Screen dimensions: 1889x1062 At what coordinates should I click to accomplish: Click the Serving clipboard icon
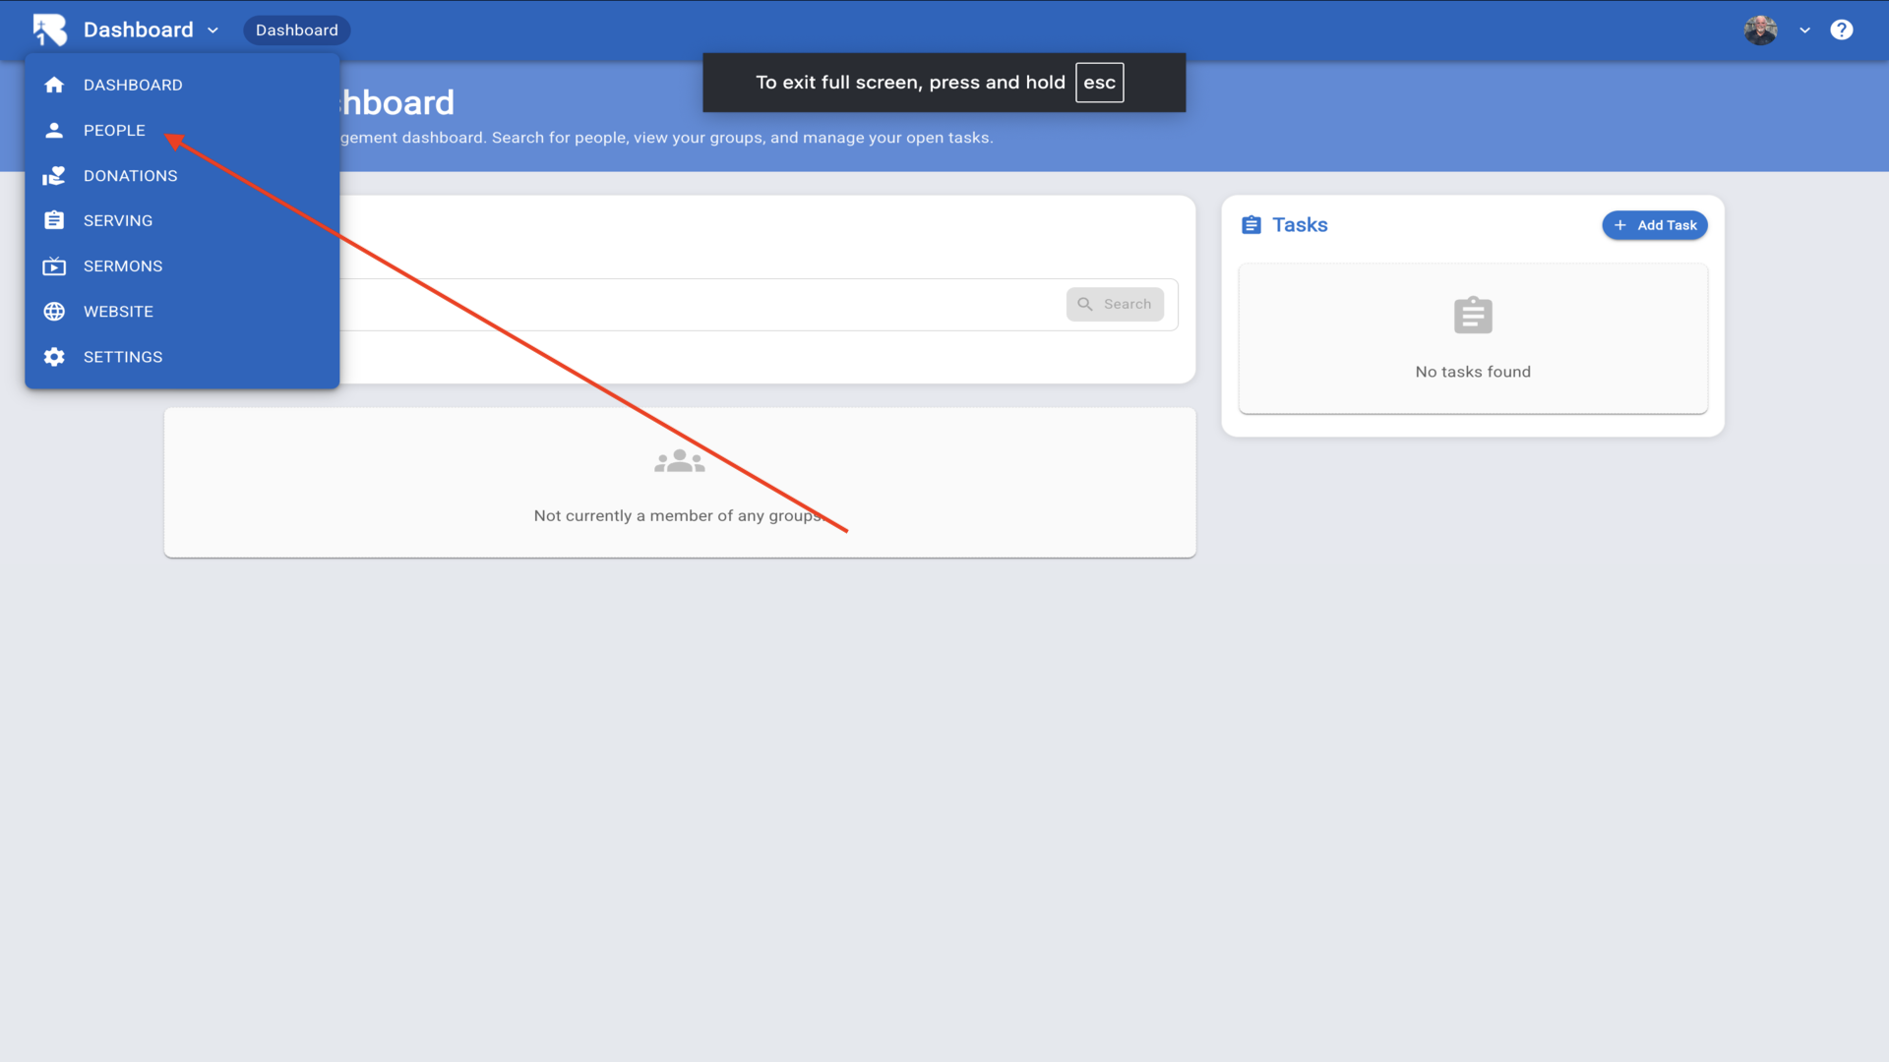[54, 220]
